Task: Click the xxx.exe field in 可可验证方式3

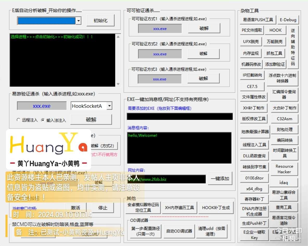Action: 160,79
